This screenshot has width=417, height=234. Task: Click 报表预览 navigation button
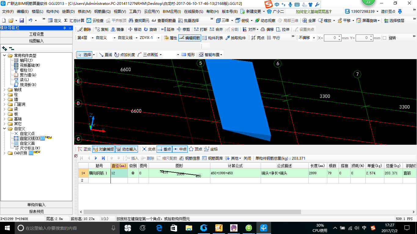pos(36,211)
